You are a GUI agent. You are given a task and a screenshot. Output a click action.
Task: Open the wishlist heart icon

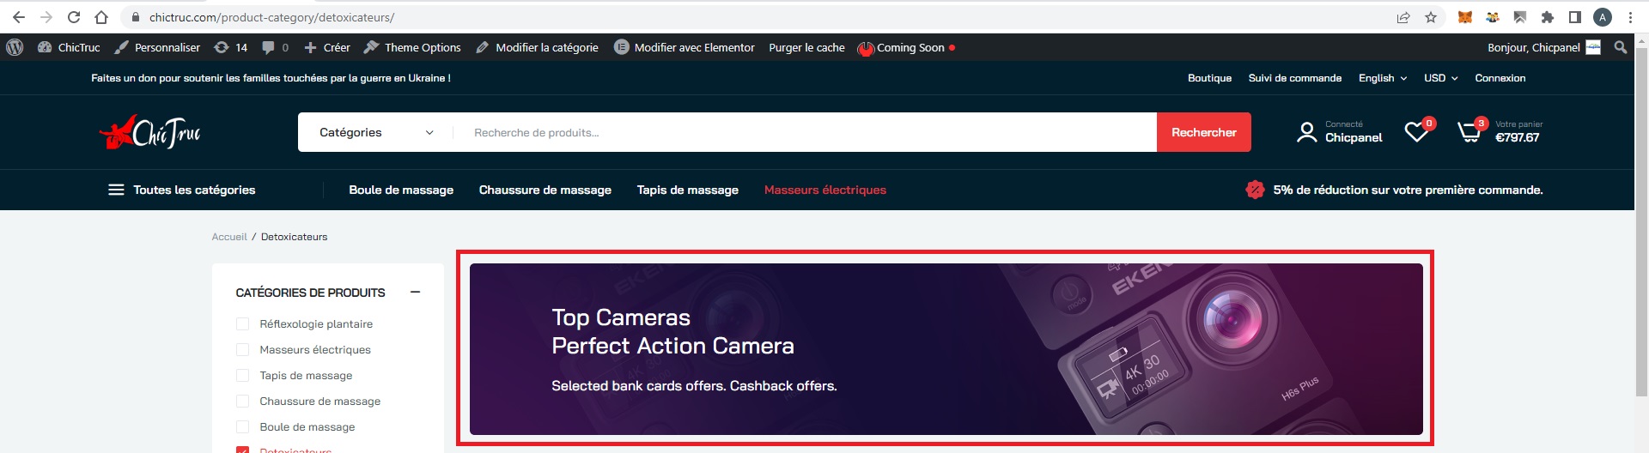(x=1416, y=131)
